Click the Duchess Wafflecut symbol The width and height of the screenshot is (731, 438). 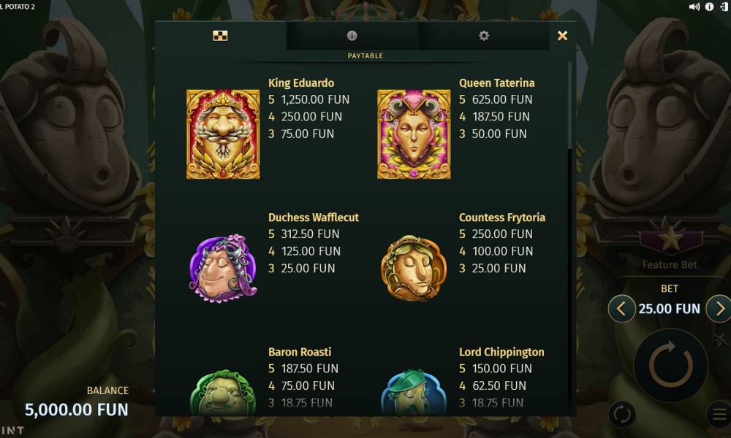point(223,269)
